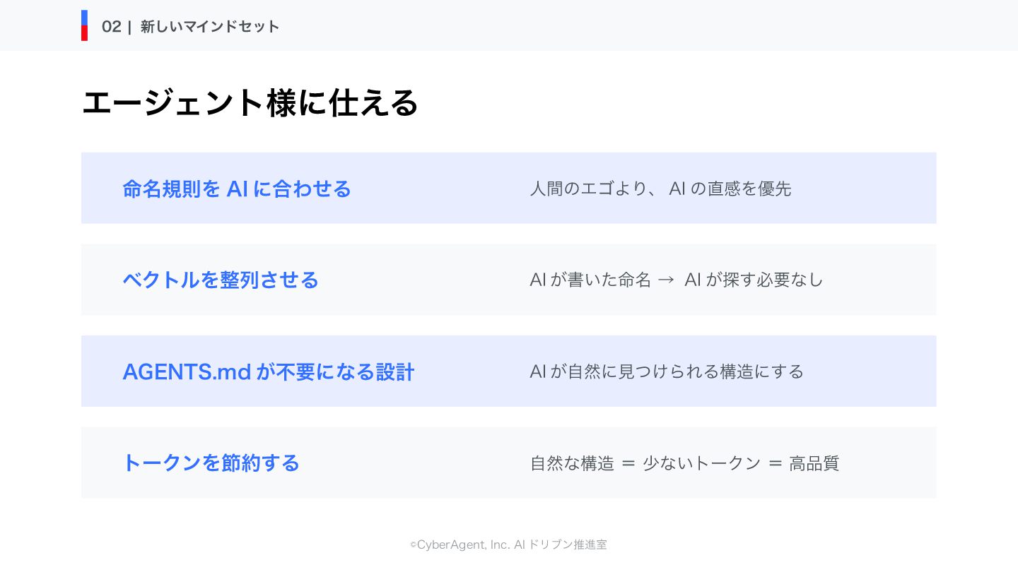Click the 高品質 word in last row
The image size is (1018, 572).
814,463
